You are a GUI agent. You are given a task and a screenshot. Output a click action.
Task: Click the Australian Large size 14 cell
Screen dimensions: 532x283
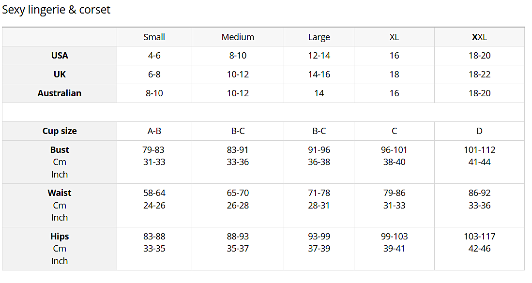319,93
